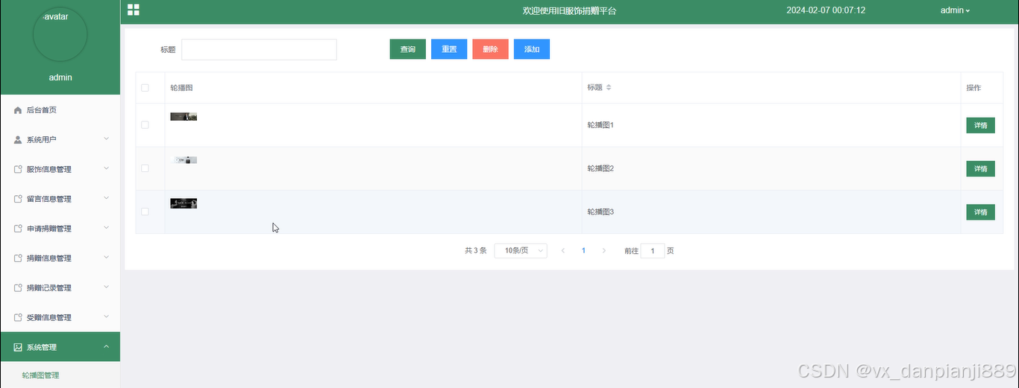Click the red 删除 button
1019x388 pixels.
tap(490, 49)
